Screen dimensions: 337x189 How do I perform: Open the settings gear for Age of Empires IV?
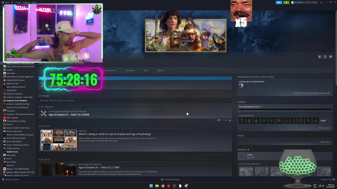pyautogui.click(x=320, y=57)
